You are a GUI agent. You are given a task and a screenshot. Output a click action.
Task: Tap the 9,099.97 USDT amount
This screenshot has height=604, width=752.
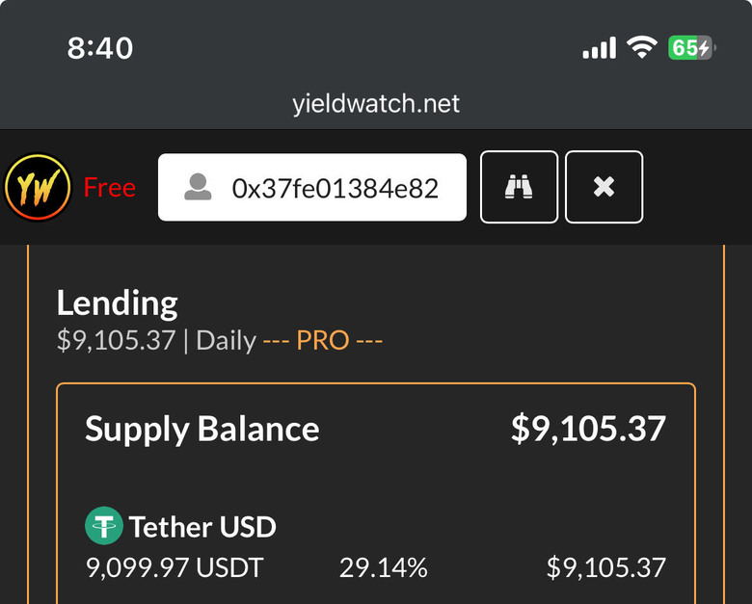[175, 567]
